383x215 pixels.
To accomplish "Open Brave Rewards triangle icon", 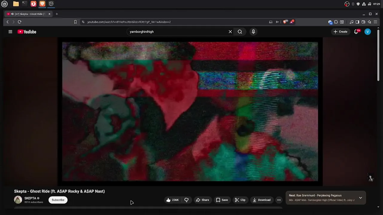I will [x=292, y=22].
